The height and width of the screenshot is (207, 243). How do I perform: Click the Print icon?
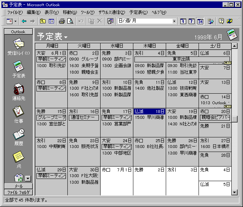click(62, 21)
